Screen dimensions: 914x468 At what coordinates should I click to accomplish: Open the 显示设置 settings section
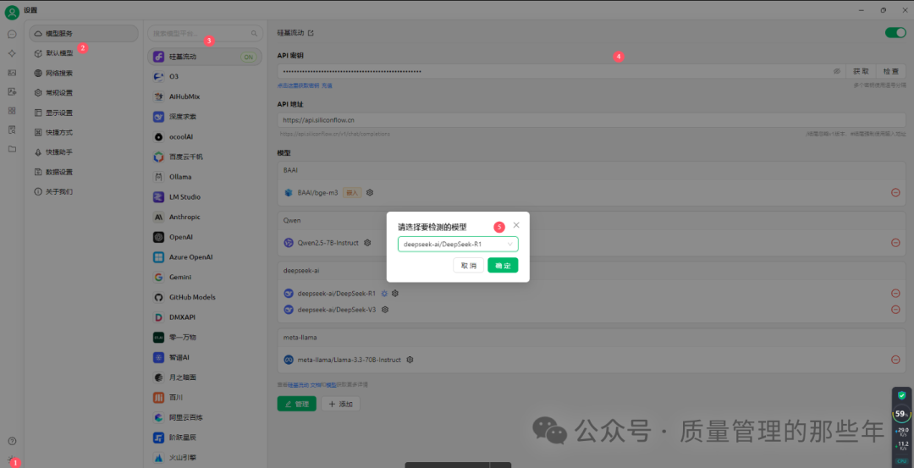point(83,113)
